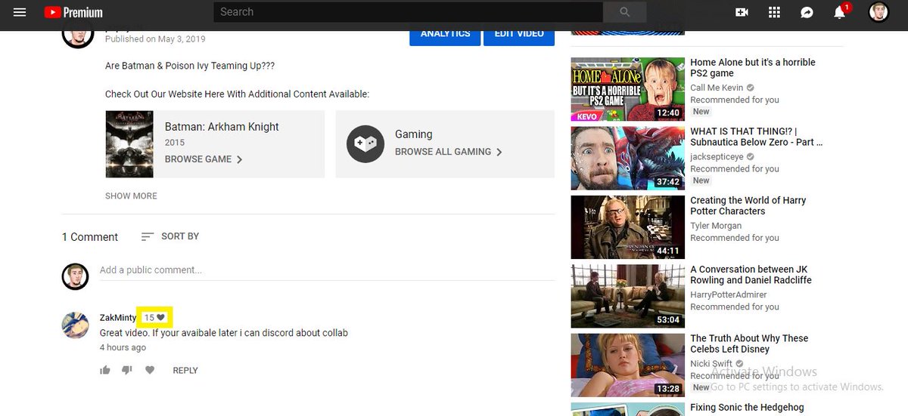
Task: Click the Are Batman & Poison Ivy description line
Action: [190, 66]
